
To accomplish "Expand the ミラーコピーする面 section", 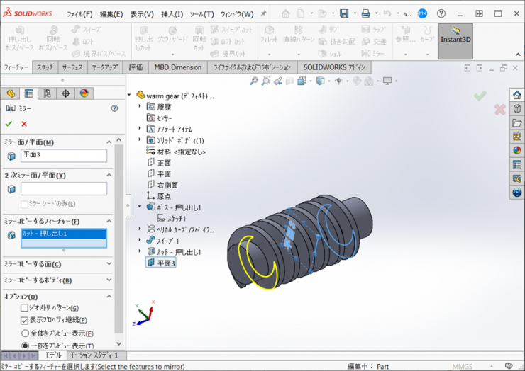I will click(x=109, y=264).
